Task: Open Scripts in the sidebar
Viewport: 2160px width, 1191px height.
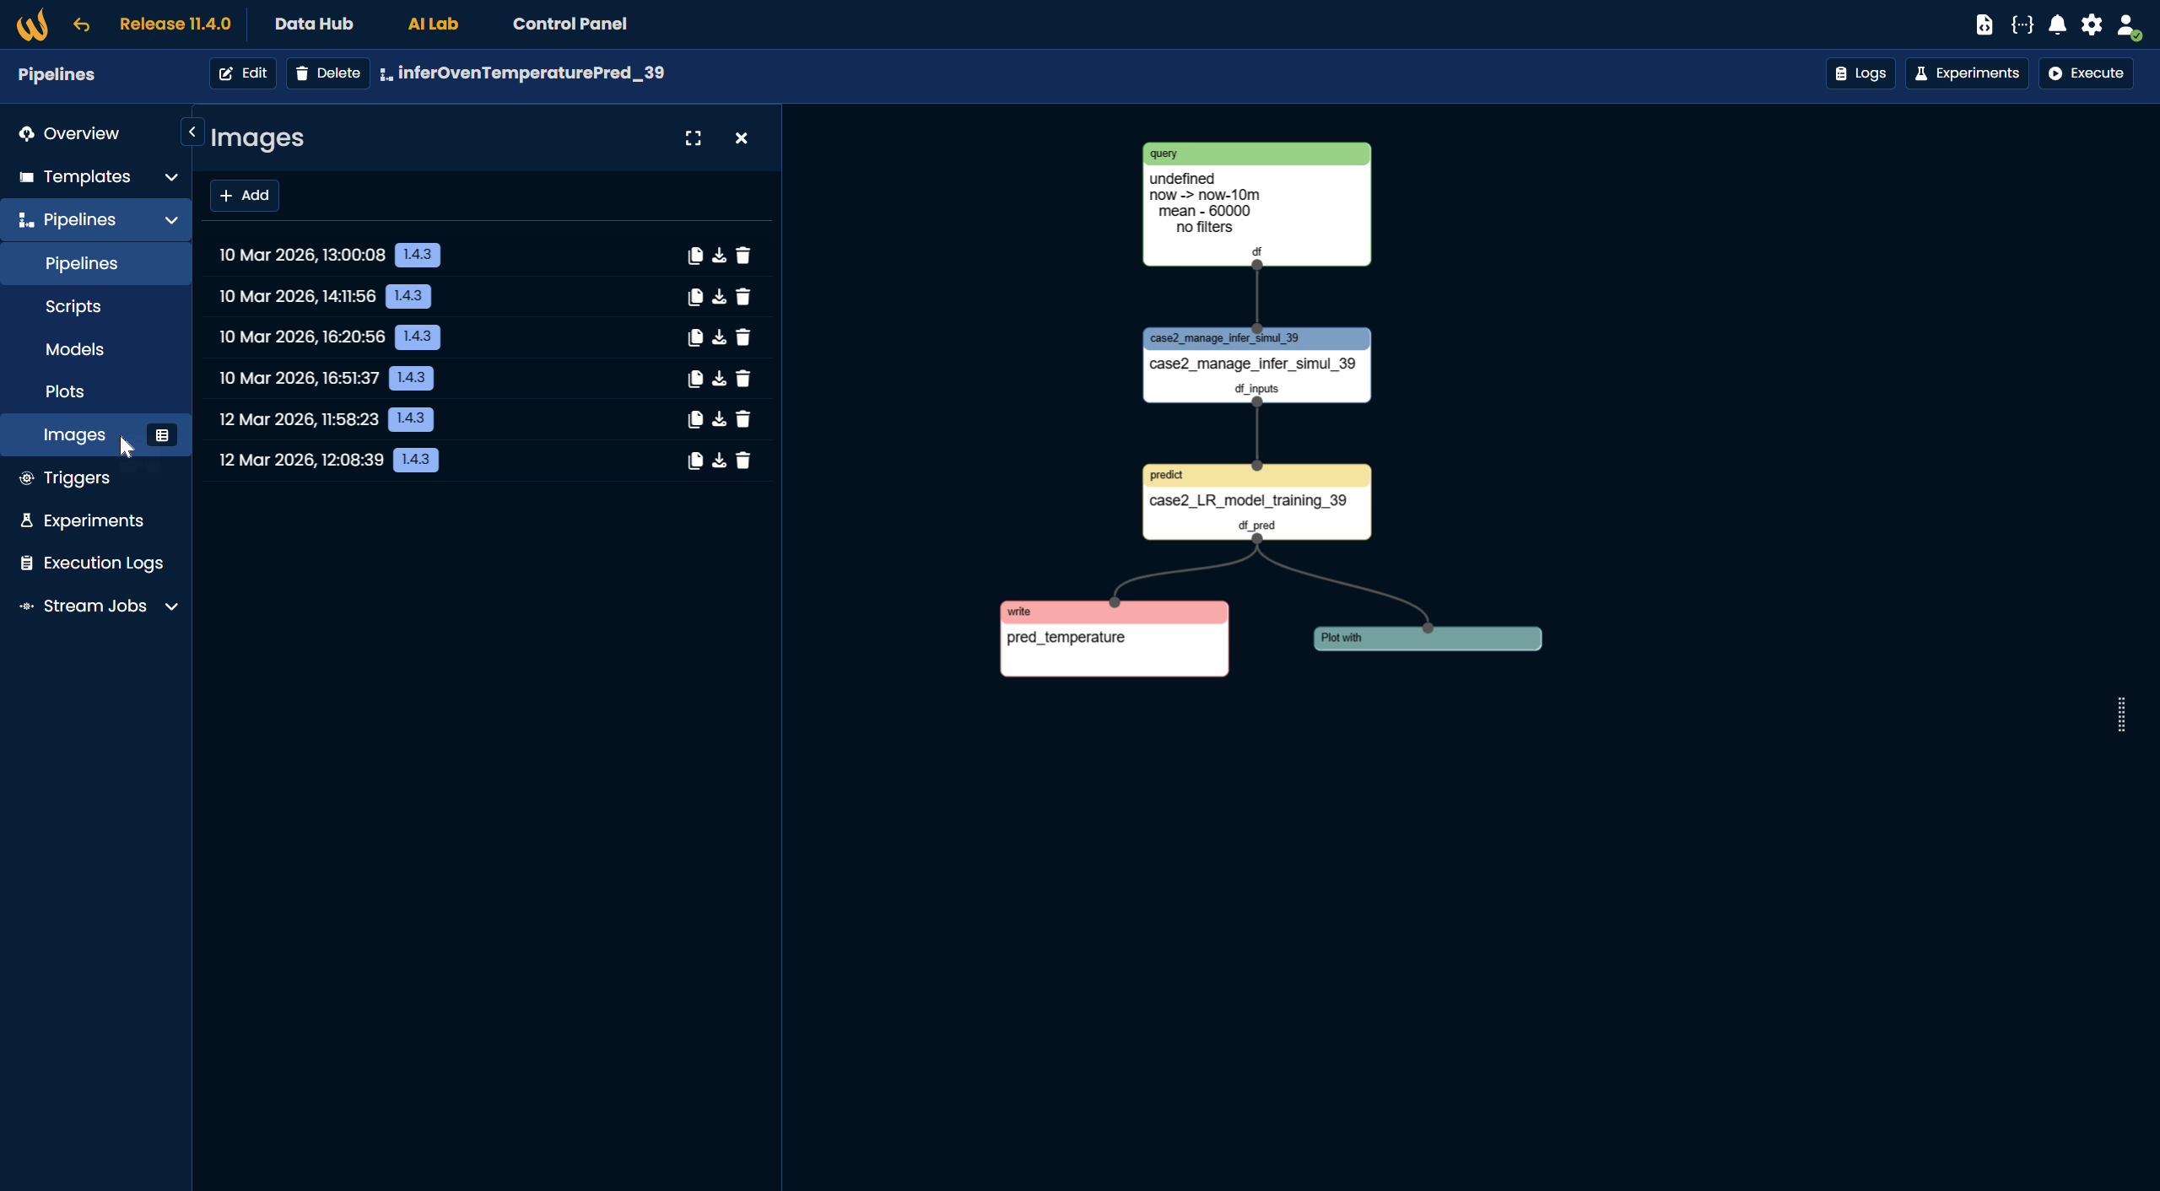Action: click(73, 306)
